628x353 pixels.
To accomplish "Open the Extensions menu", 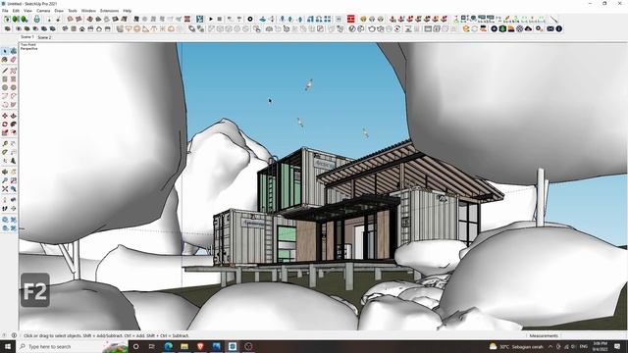I will 109,11.
